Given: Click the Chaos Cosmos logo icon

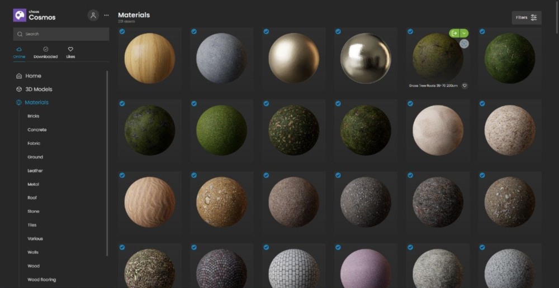Looking at the screenshot, I should [x=20, y=15].
